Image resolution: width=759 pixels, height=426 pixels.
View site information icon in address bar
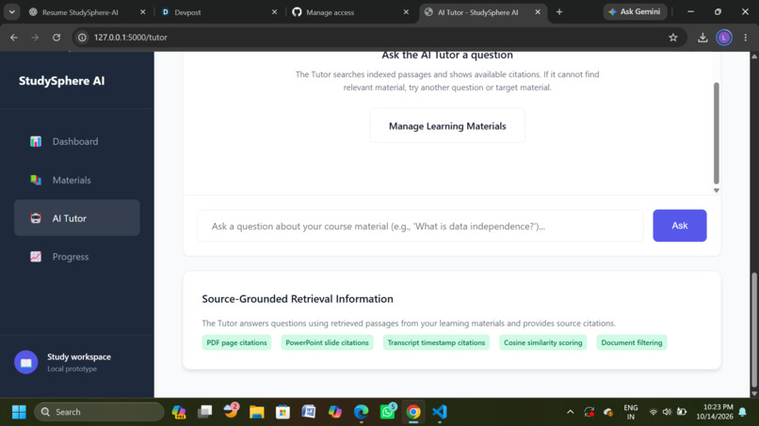(82, 38)
